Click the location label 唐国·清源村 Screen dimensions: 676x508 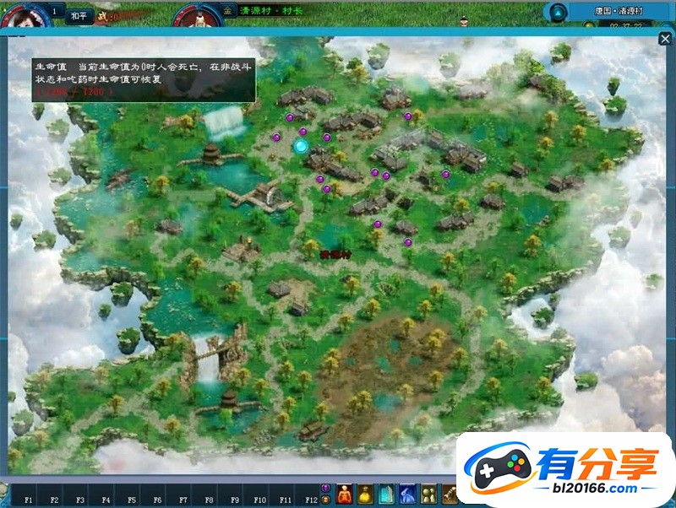click(x=619, y=11)
